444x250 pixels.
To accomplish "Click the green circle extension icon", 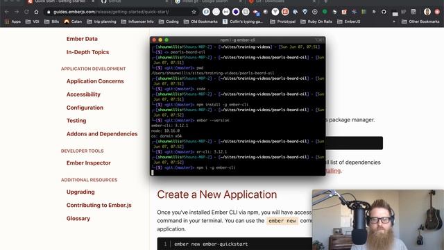I will tap(325, 12).
